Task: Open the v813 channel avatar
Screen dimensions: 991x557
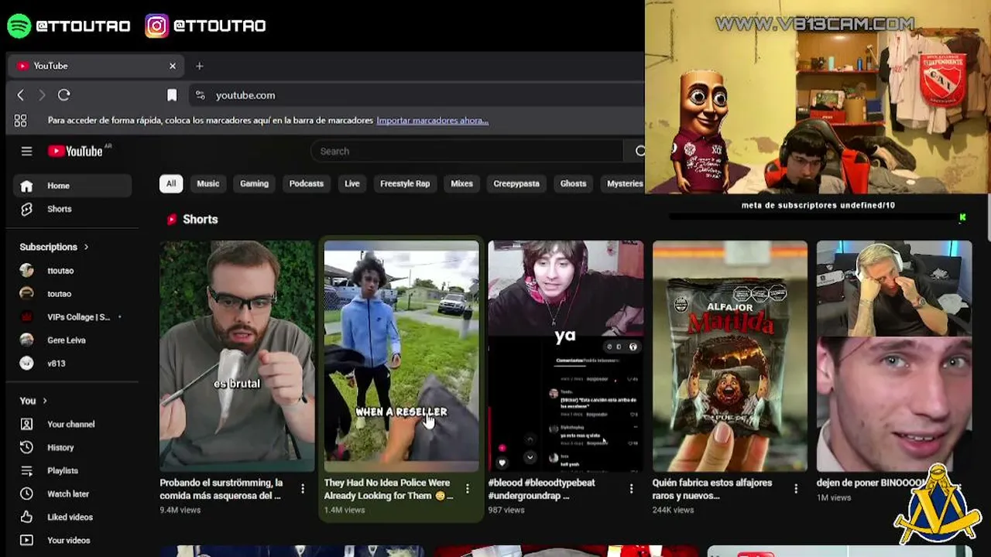Action: [27, 364]
